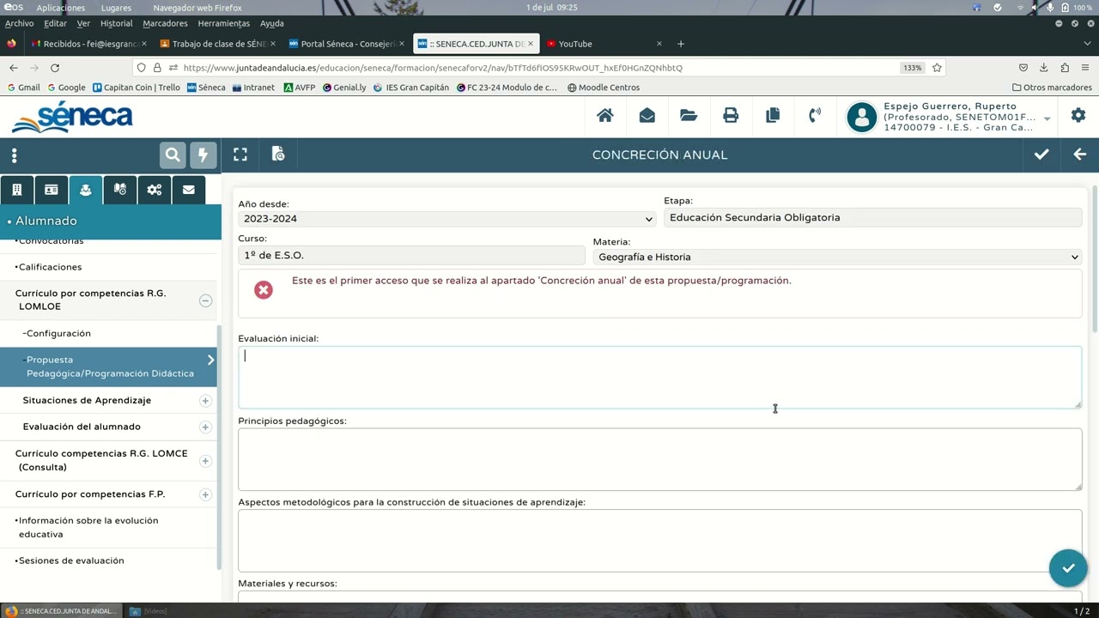
Task: Select the gears utilities sidebar tab
Action: [x=155, y=190]
